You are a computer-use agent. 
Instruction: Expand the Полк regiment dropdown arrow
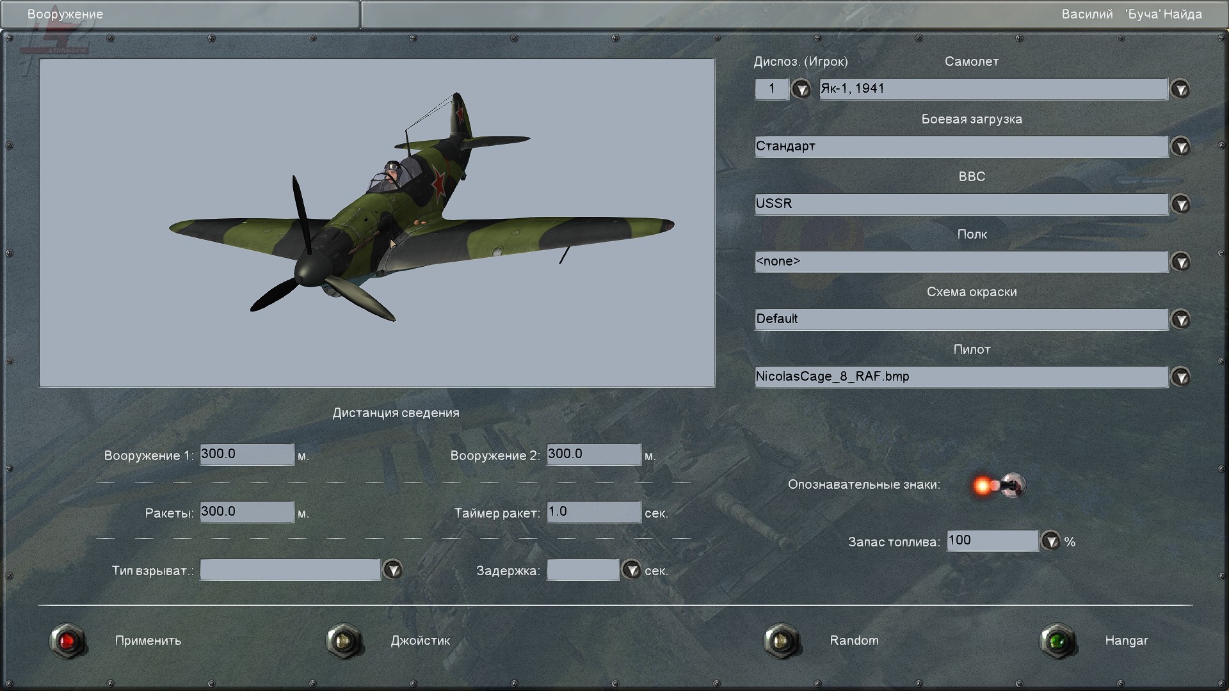(1180, 262)
